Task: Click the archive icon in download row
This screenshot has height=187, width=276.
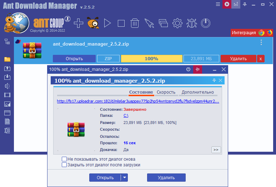Action: click(32, 50)
